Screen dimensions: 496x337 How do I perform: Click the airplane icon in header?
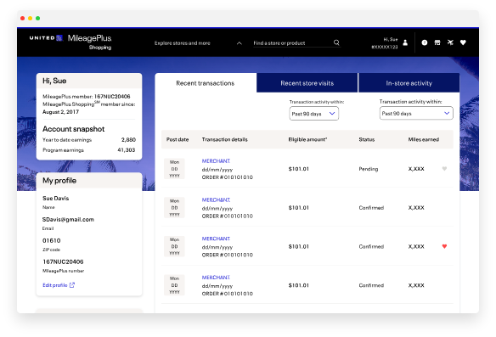coord(450,42)
